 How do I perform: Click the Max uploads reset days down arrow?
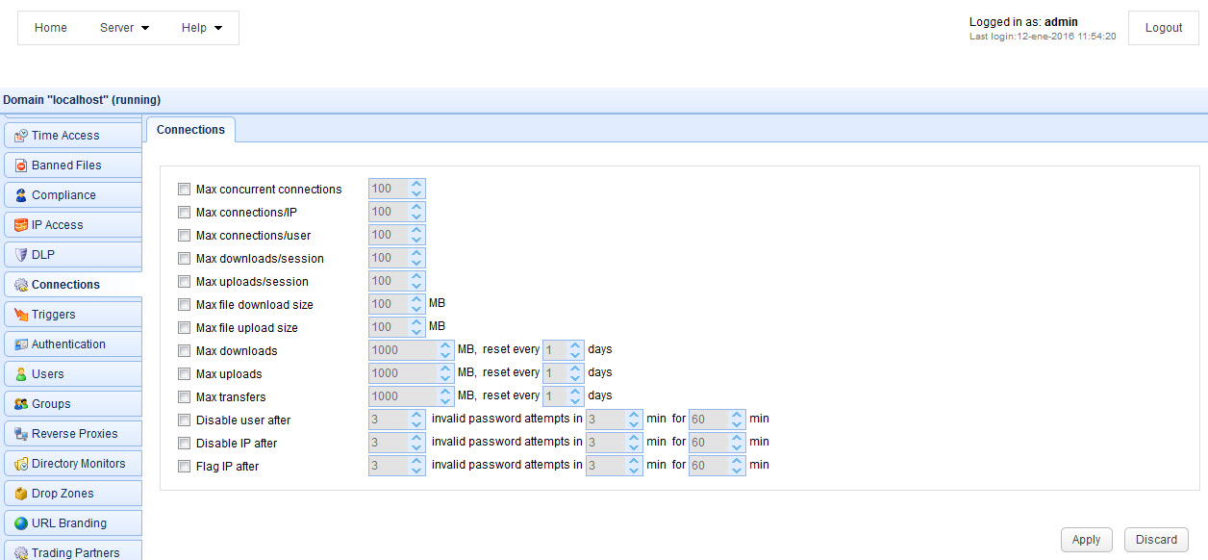click(576, 377)
